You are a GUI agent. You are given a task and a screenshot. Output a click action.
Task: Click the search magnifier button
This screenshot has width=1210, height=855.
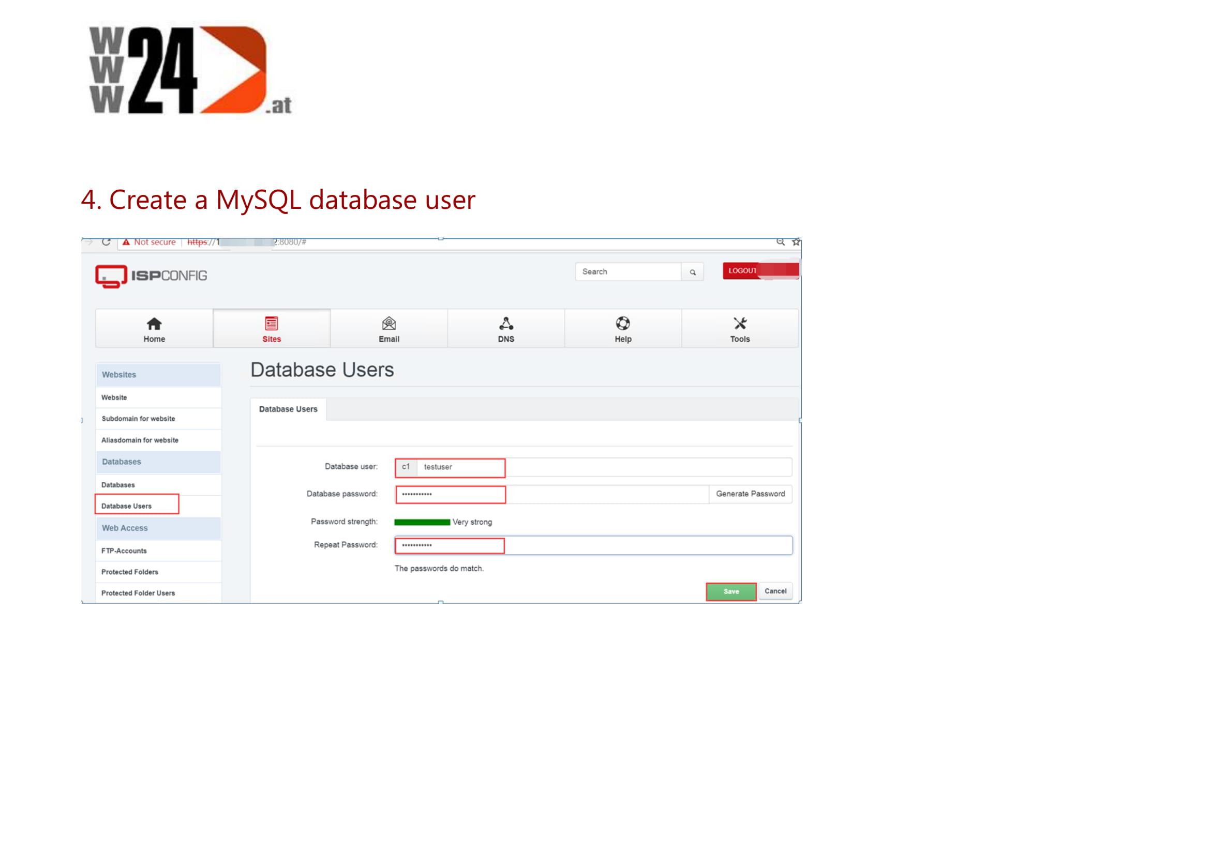693,272
